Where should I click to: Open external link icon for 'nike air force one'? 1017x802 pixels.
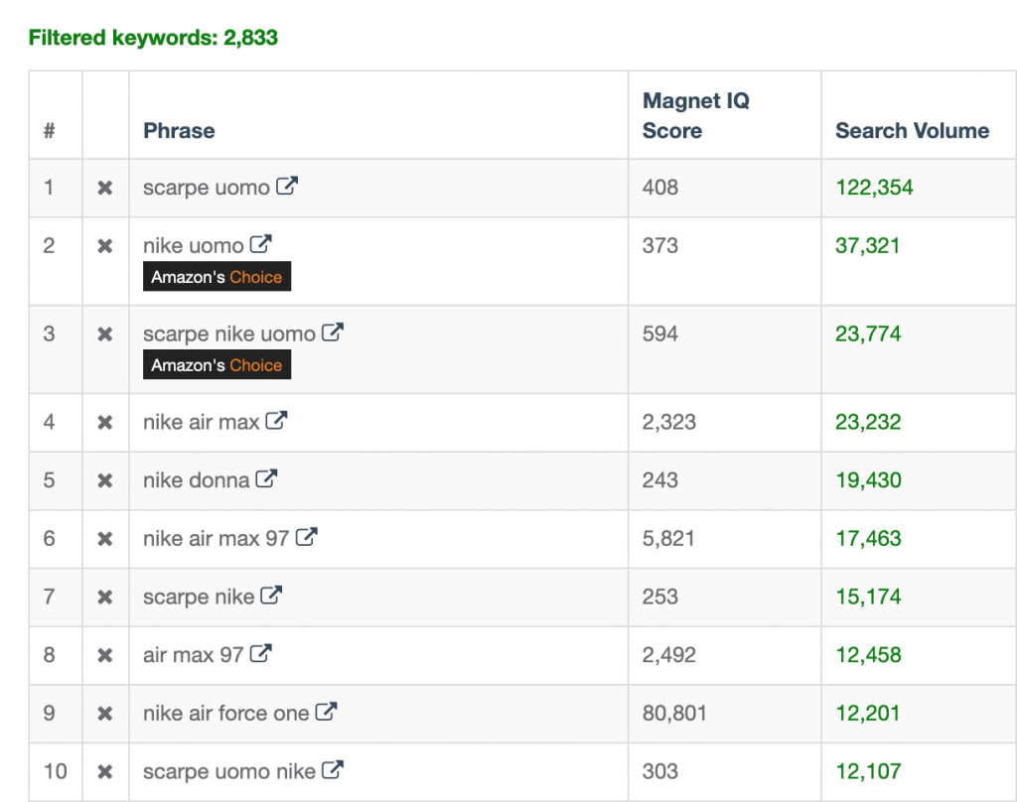pyautogui.click(x=326, y=712)
